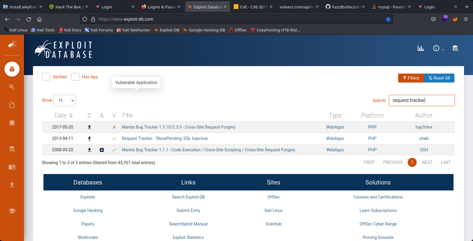Download vulnerable app for Mantis 1.1.1
Screen dimensions: 473x241
pos(102,150)
